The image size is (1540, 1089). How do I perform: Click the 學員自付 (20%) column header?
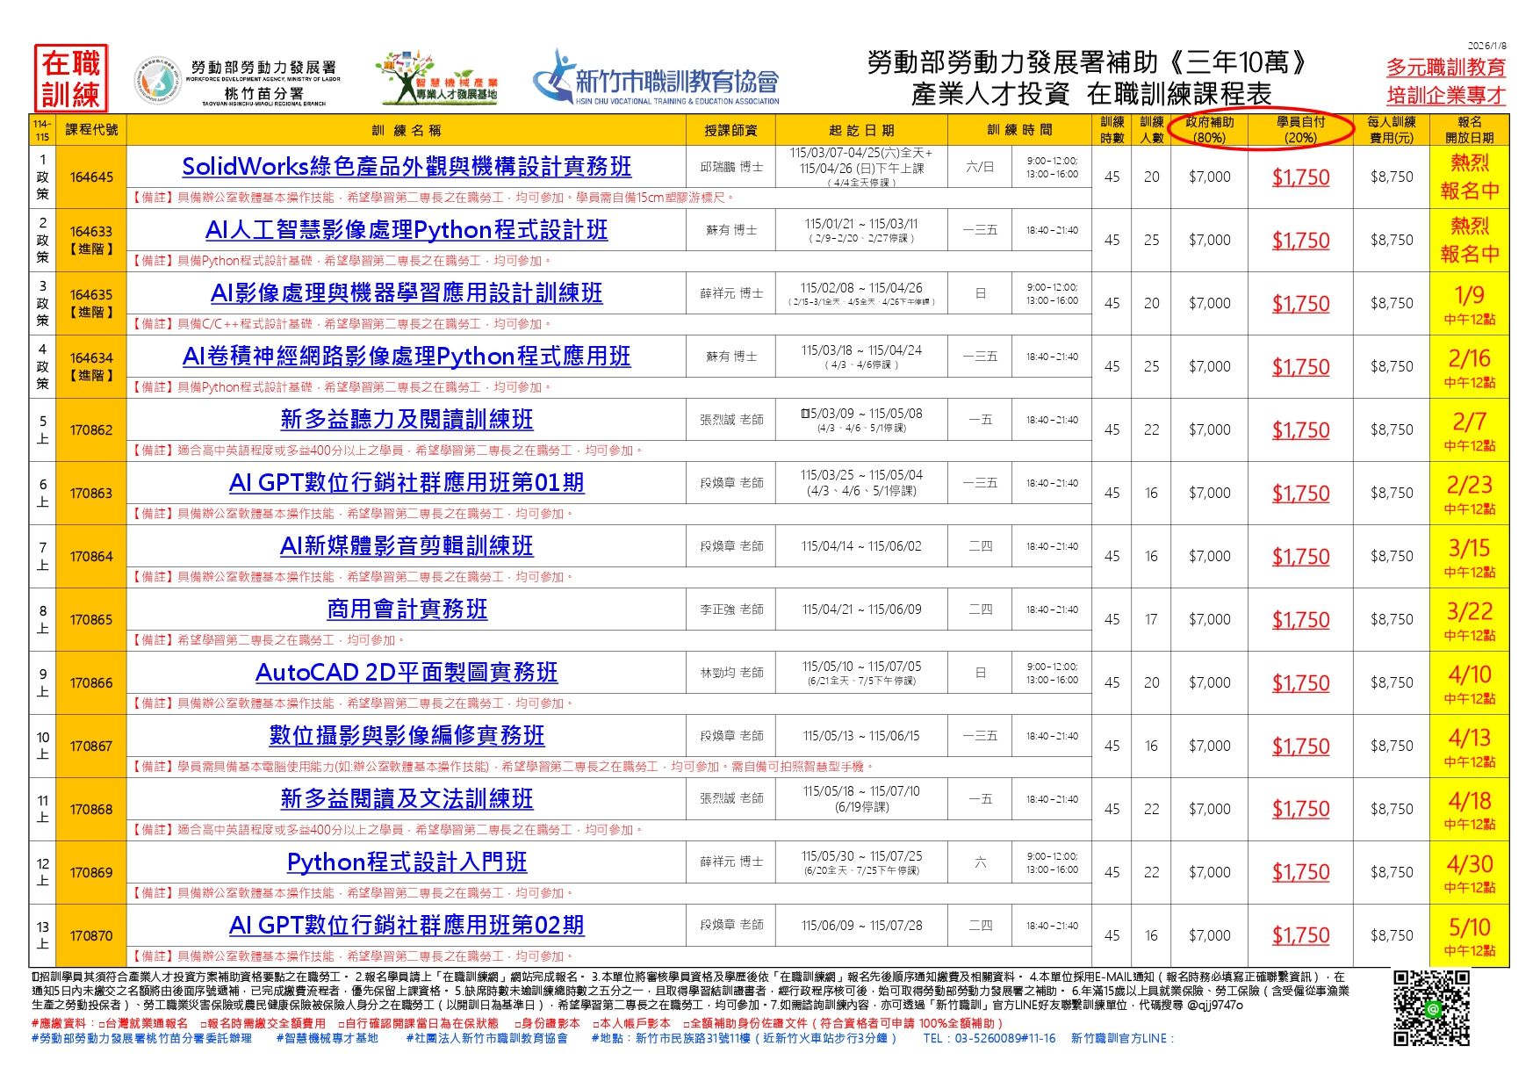click(x=1300, y=130)
